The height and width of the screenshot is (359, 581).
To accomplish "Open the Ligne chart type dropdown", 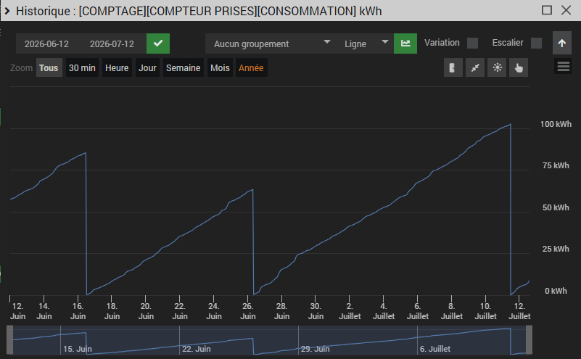I will point(365,44).
